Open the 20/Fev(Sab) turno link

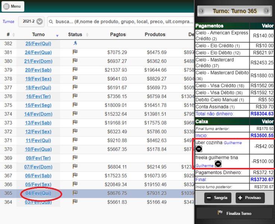coord(38,70)
